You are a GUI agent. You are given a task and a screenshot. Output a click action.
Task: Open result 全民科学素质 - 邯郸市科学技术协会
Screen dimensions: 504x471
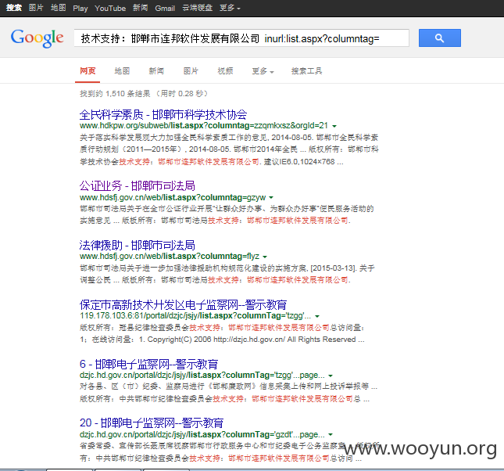tap(163, 114)
